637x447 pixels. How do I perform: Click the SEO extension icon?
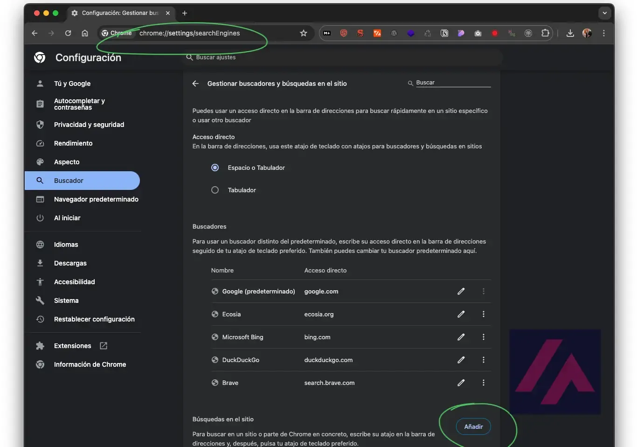tap(360, 33)
